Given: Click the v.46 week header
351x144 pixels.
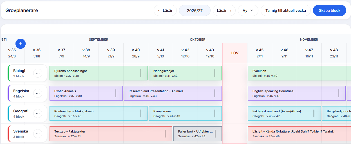Looking at the screenshot, I should click(284, 53).
